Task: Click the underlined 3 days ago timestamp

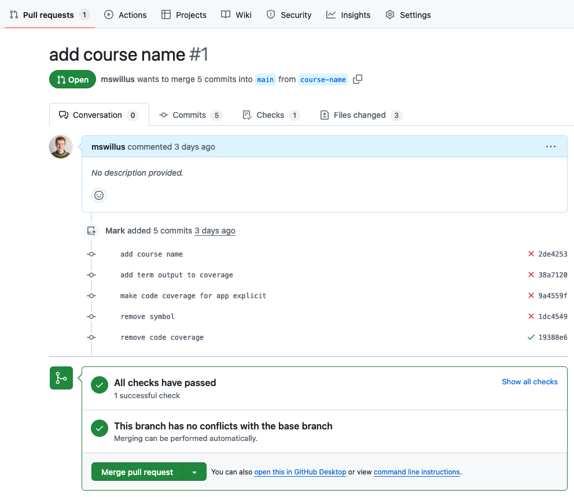Action: (215, 231)
